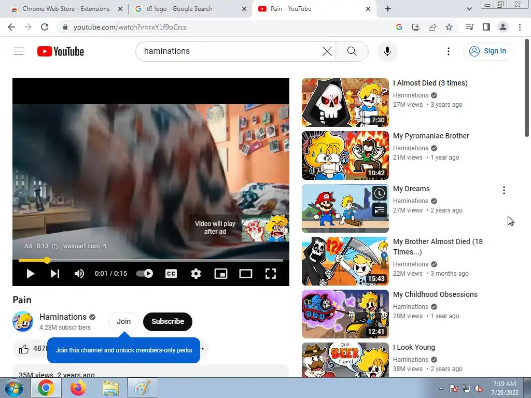Open YouTube settings three-dot menu
Viewport: 531px width, 398px height.
tap(449, 51)
